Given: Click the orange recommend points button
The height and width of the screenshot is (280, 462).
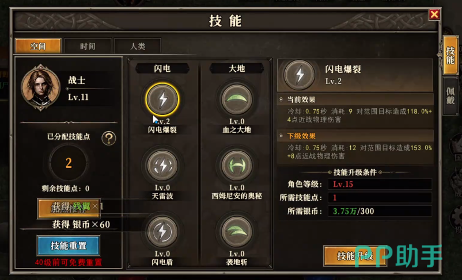Looking at the screenshot, I should pos(69,208).
